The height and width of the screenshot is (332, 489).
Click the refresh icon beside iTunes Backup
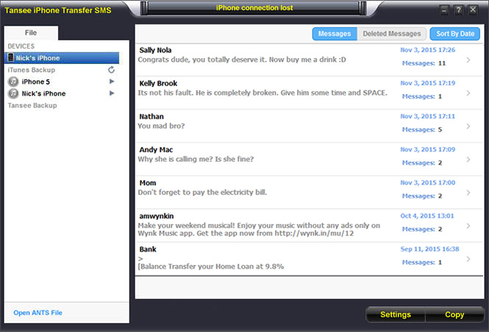click(112, 70)
